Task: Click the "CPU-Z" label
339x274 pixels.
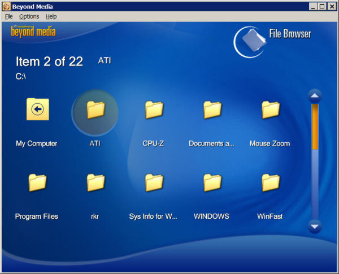Action: 153,144
